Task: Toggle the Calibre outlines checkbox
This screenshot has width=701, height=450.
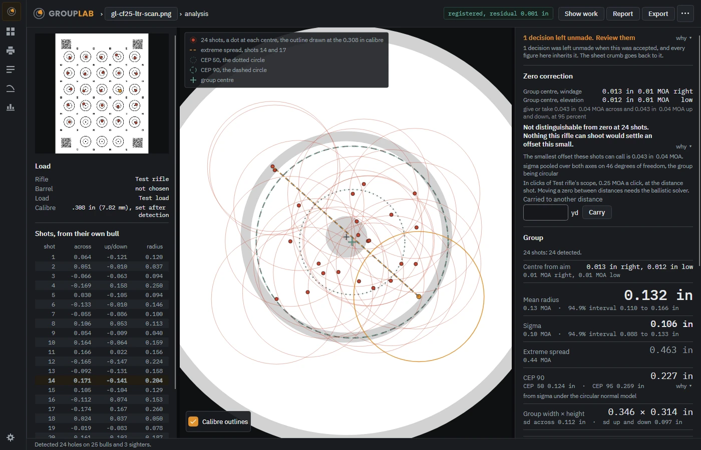Action: click(x=193, y=421)
